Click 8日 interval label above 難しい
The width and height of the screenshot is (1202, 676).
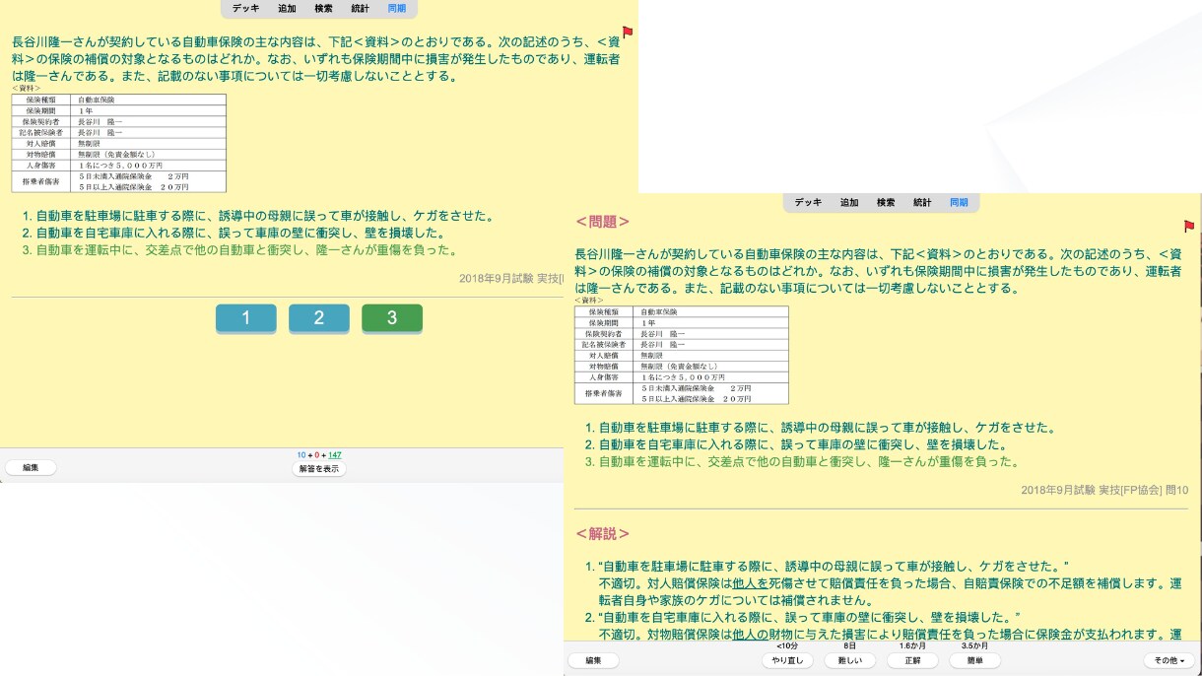coord(850,645)
